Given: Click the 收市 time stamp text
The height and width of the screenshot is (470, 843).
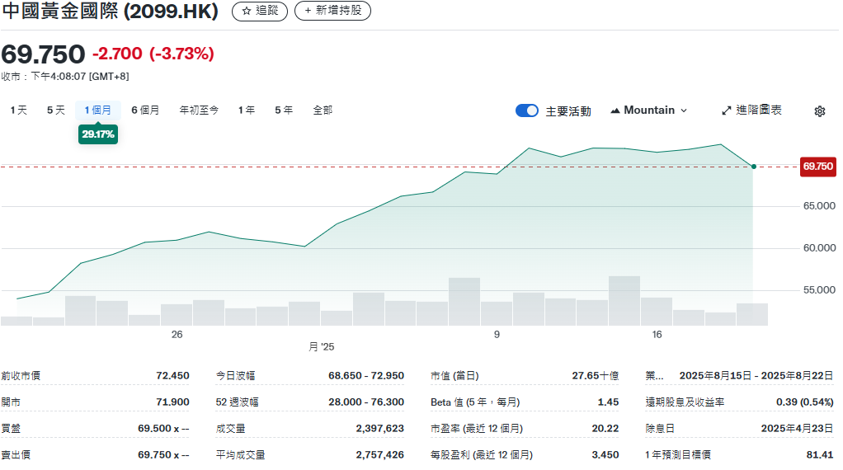Looking at the screenshot, I should (x=65, y=77).
